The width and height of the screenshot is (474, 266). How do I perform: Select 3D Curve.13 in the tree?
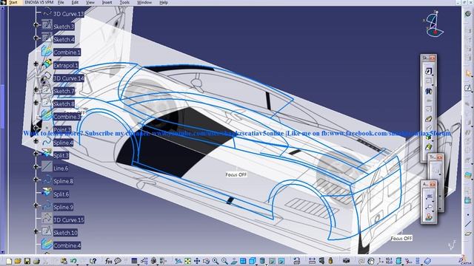69,14
